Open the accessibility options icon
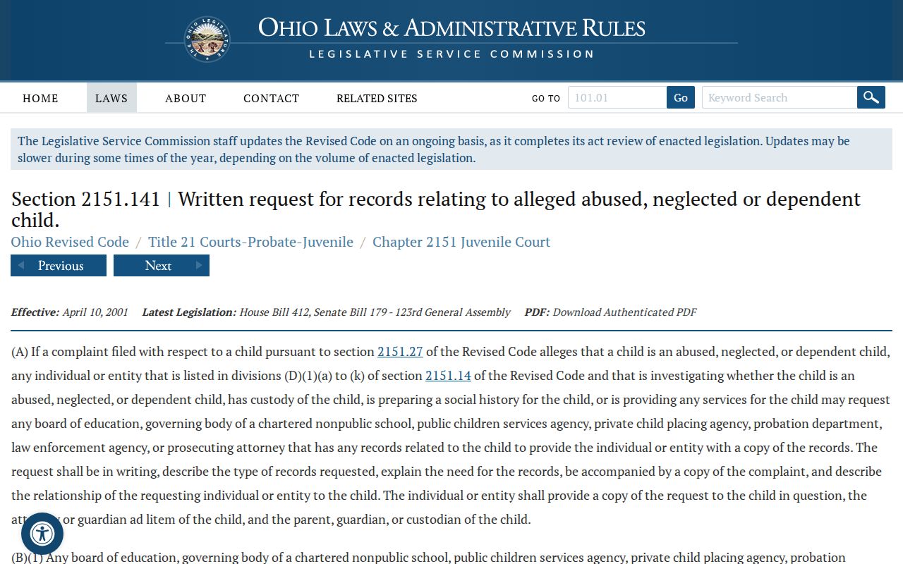The width and height of the screenshot is (903, 564). coord(42,533)
